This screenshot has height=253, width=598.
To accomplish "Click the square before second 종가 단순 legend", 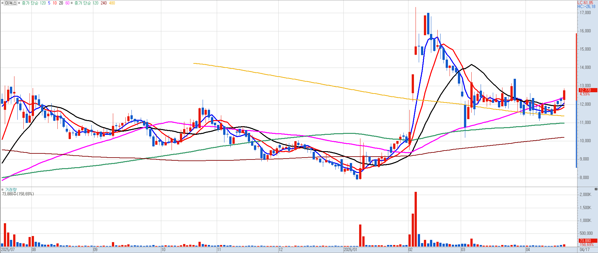I will (72, 3).
